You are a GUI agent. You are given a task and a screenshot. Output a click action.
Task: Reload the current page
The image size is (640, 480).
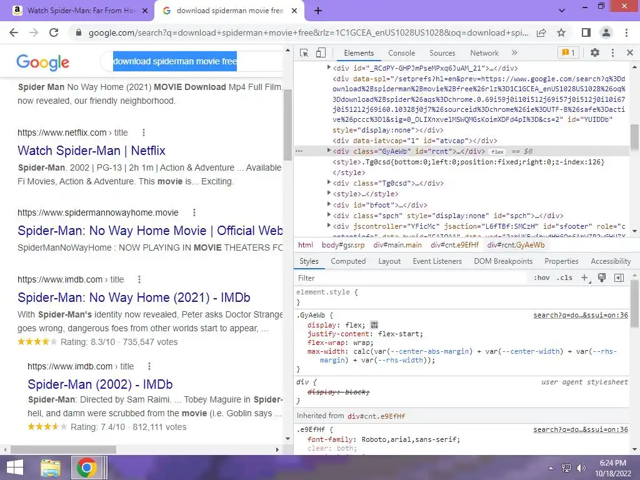[x=54, y=32]
